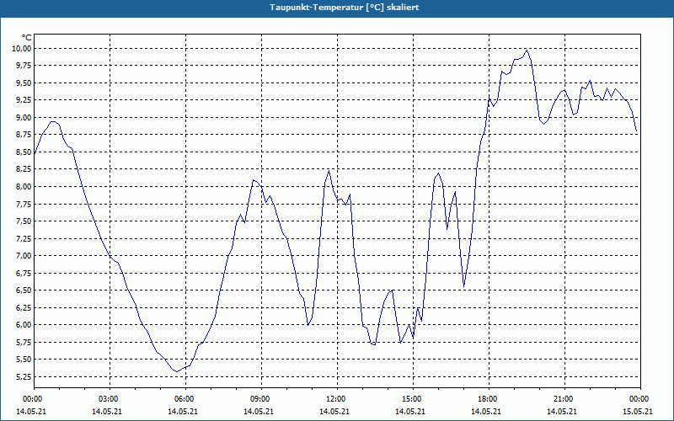Image resolution: width=674 pixels, height=421 pixels.
Task: Click the '5,50' y-axis value
Action: [x=23, y=360]
